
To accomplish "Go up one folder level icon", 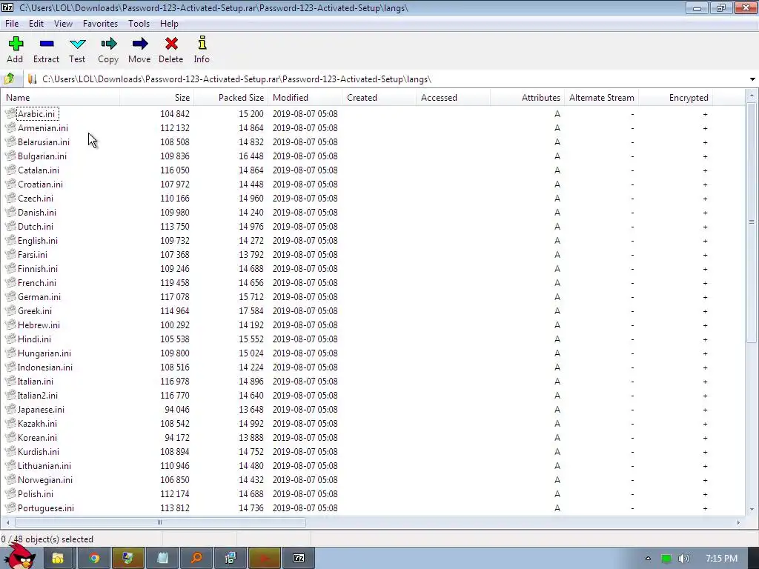I will coord(9,79).
